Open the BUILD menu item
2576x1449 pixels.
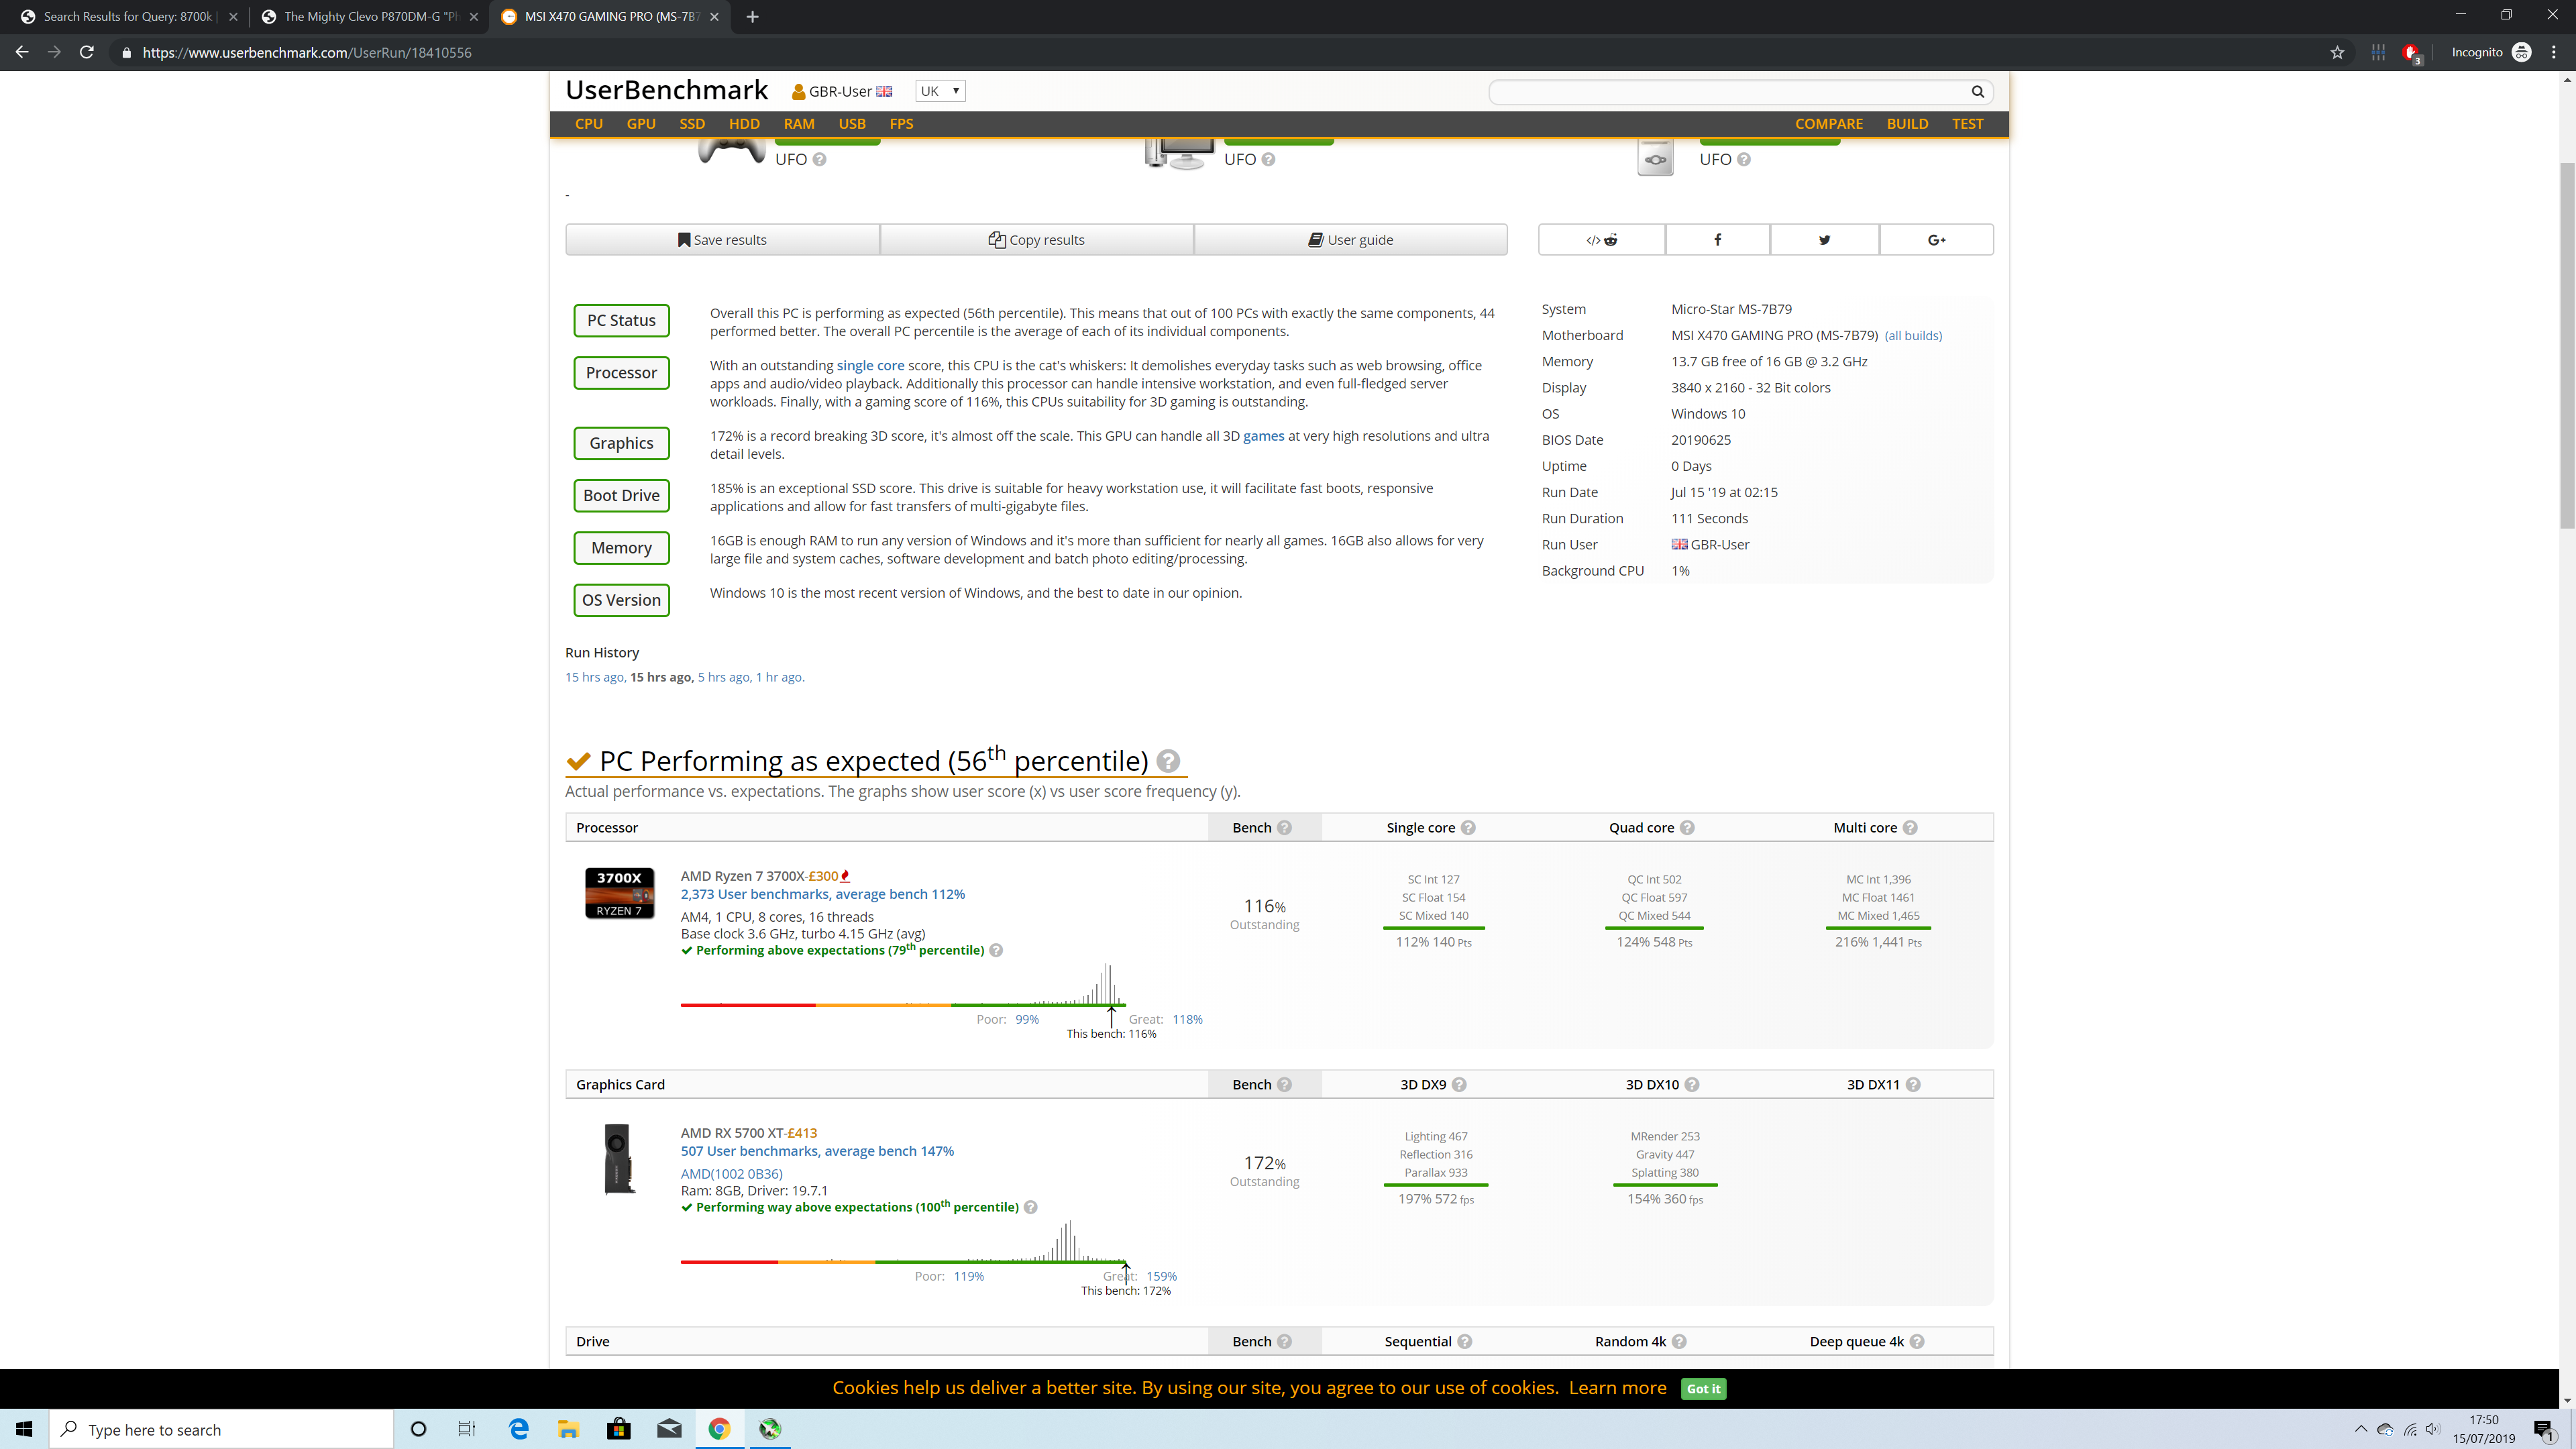(1907, 124)
